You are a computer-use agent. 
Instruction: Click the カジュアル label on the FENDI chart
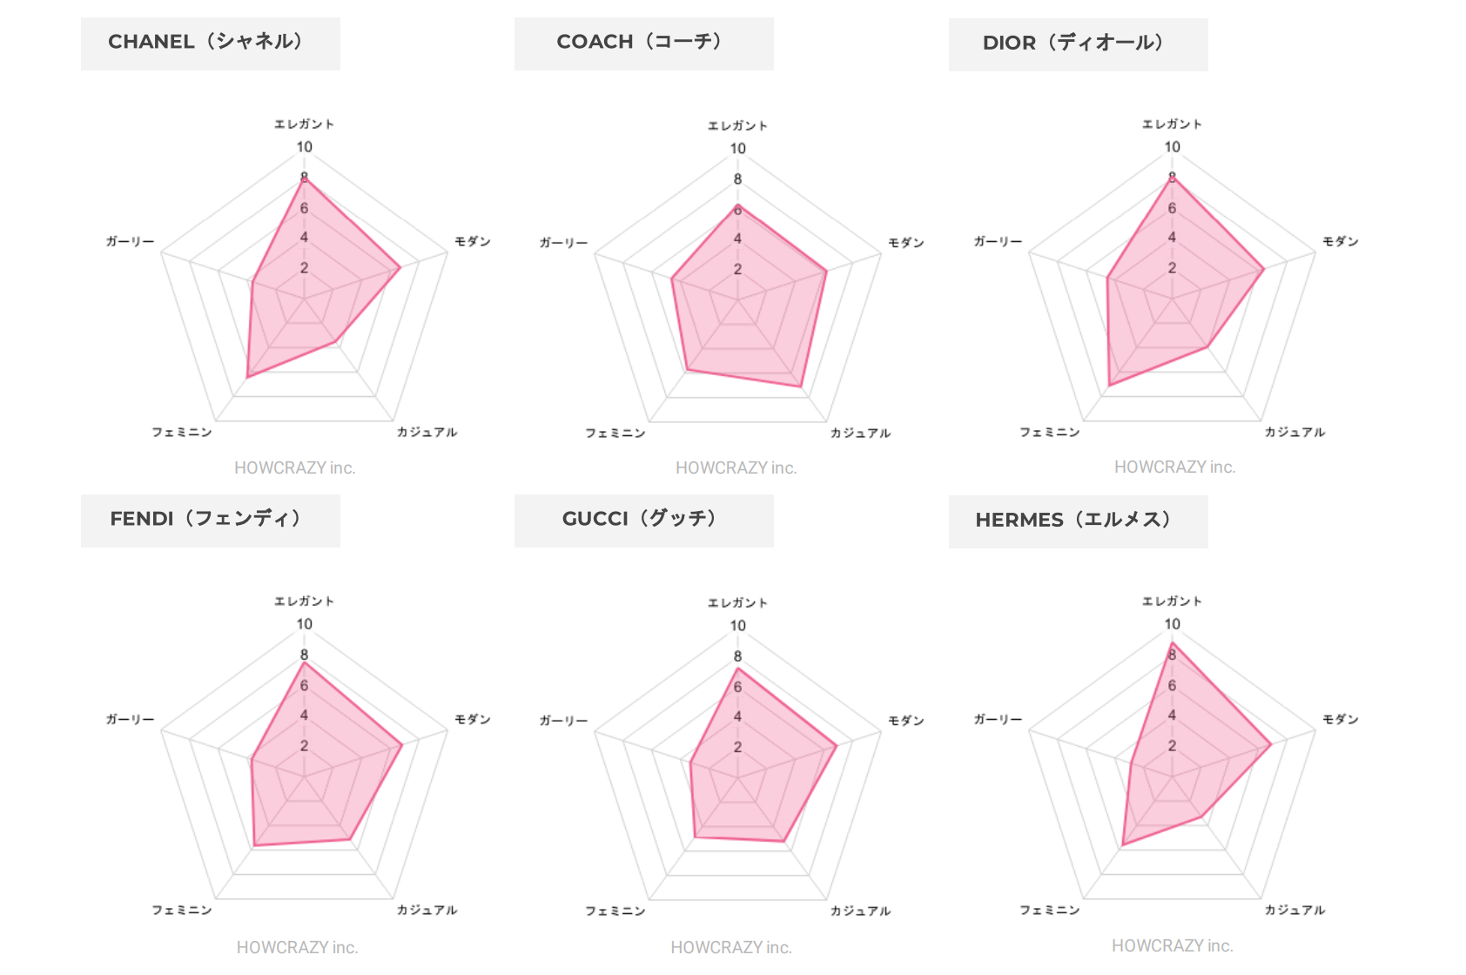(427, 911)
